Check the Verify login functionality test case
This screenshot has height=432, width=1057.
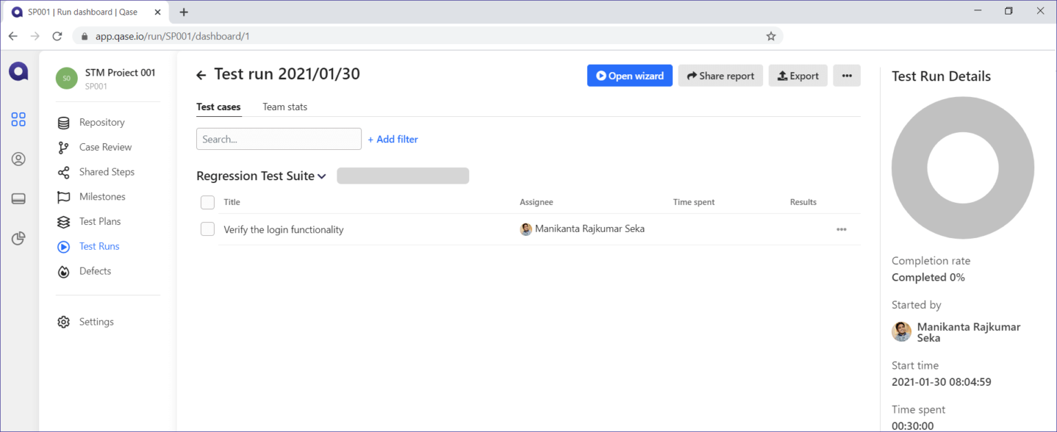[x=207, y=228]
